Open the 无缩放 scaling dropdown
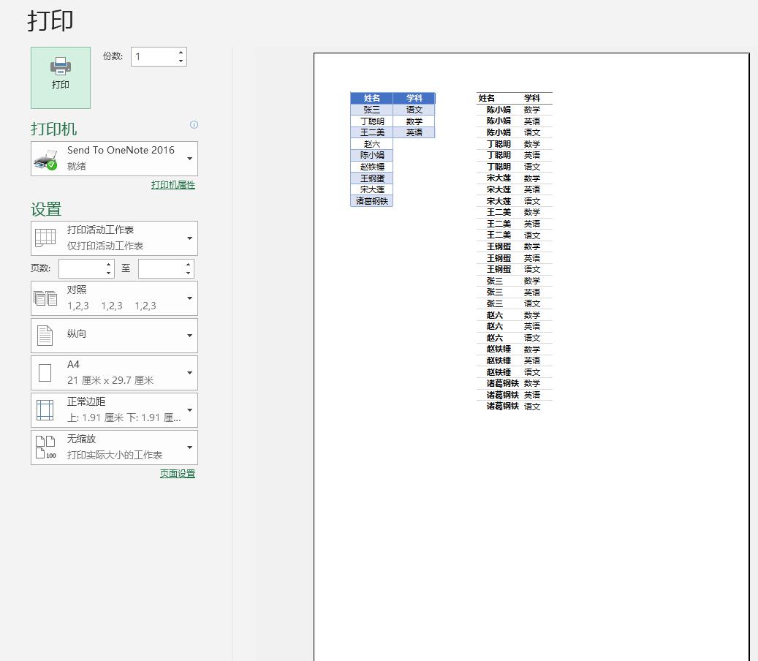 pyautogui.click(x=115, y=447)
